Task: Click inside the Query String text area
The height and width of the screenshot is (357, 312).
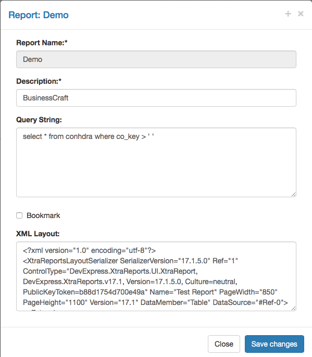Action: click(156, 162)
